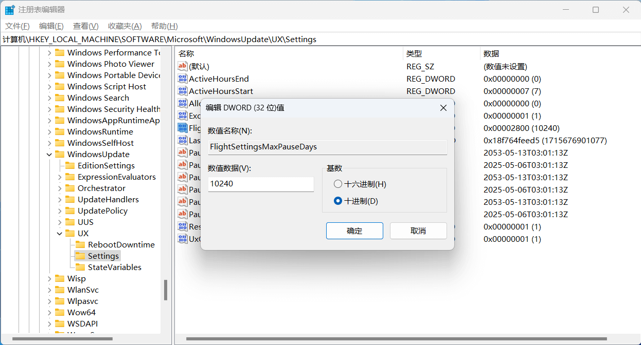Select the Wow64 folder icon
Screen dimensions: 641x345
point(60,312)
